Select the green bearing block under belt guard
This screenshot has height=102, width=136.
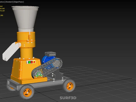click(x=39, y=74)
